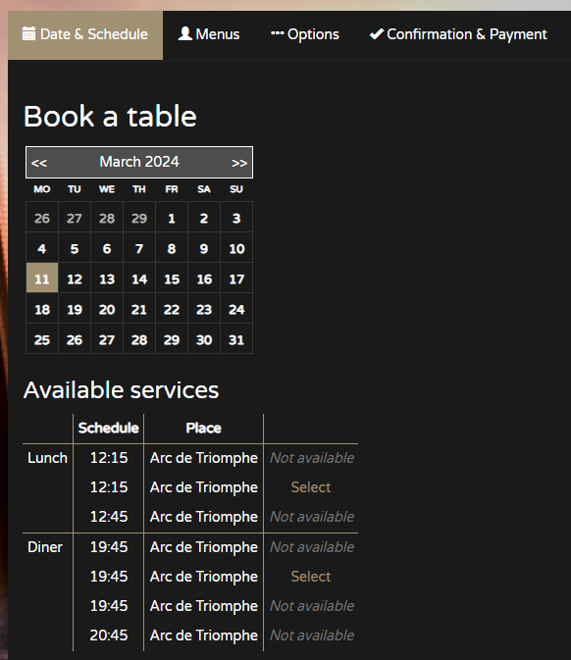Pick March 10 date cell
This screenshot has height=660, width=571.
pyautogui.click(x=236, y=247)
